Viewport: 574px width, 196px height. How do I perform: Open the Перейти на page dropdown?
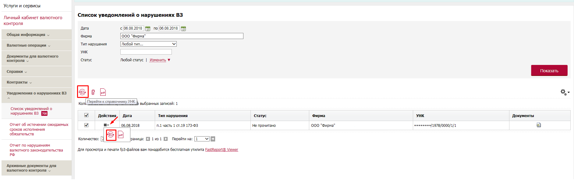(202, 139)
